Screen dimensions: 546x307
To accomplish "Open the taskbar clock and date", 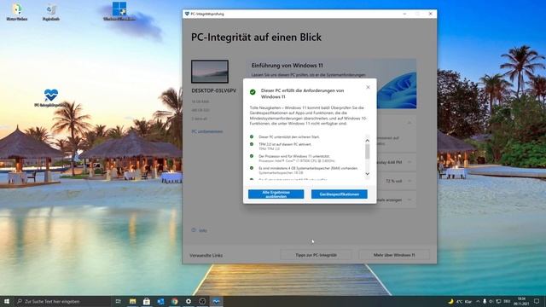I will [521, 301].
